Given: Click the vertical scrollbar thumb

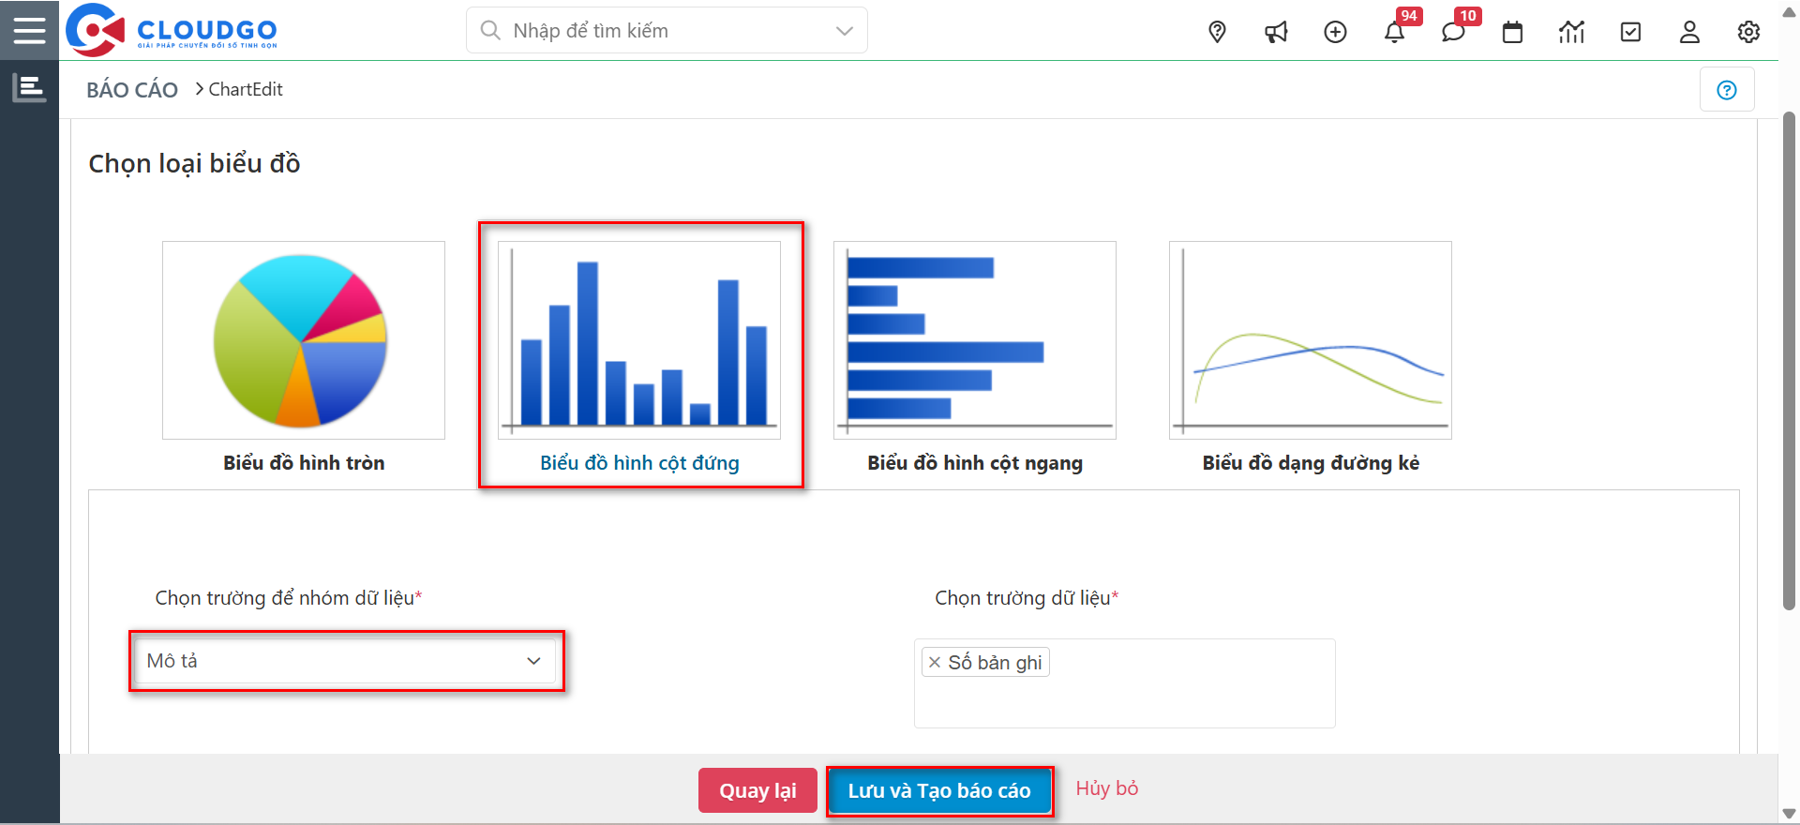Looking at the screenshot, I should coord(1789,361).
